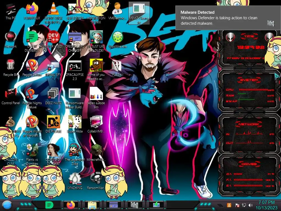The image size is (281, 211).
Task: Select the LYNCHING desktop icon
Action: pos(75,181)
